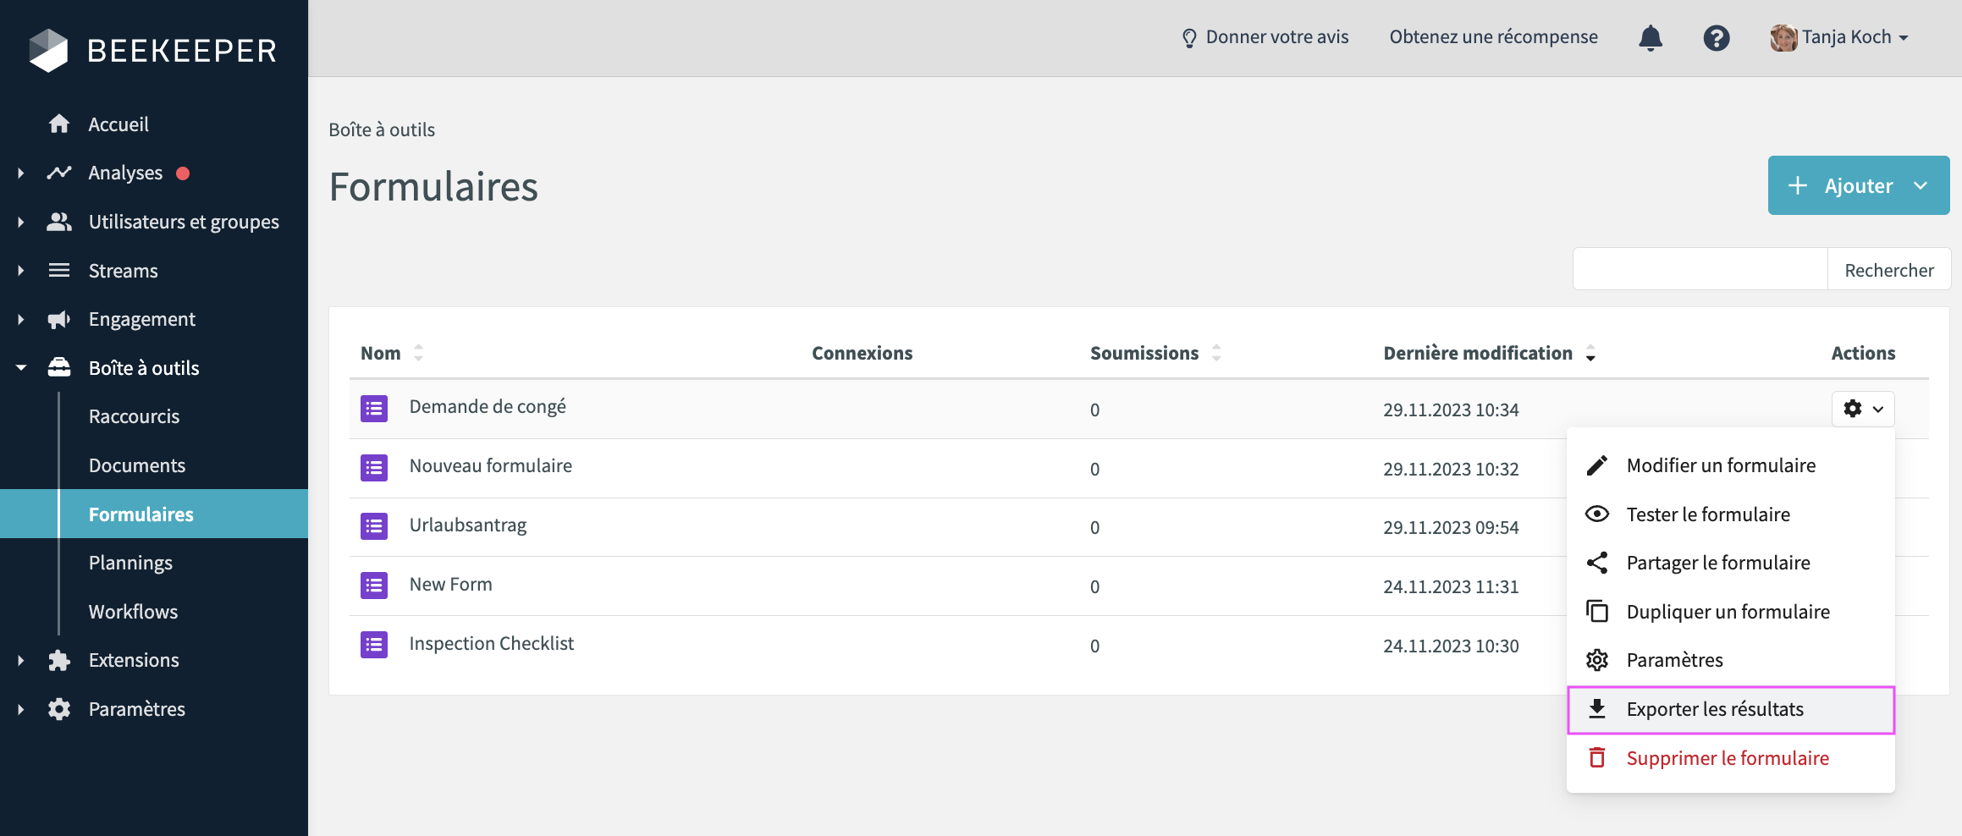Click Tanja Koch's profile avatar
Screen dimensions: 1962x836
pos(1783,38)
